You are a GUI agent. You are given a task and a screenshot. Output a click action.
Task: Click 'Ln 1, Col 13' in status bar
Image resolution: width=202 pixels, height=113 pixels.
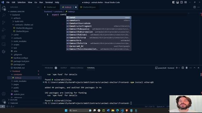pos(150,106)
